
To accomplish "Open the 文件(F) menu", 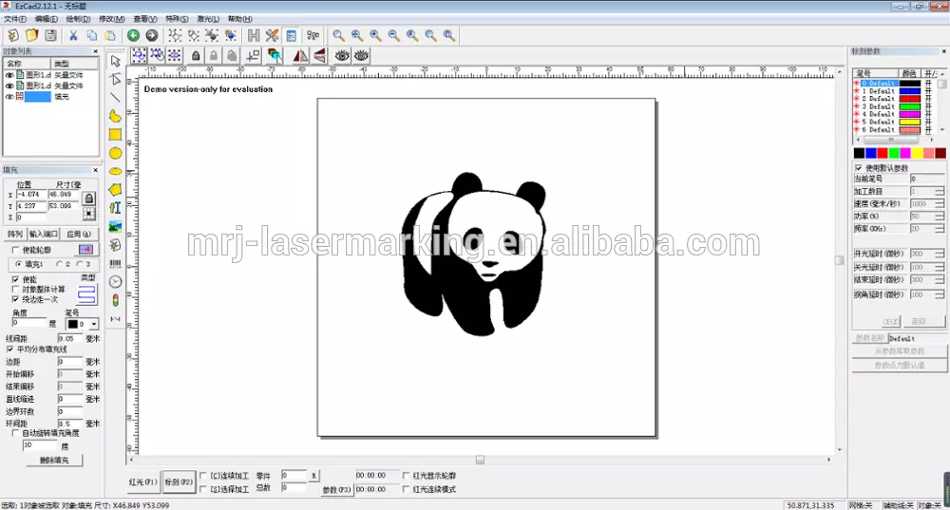I will (x=15, y=19).
